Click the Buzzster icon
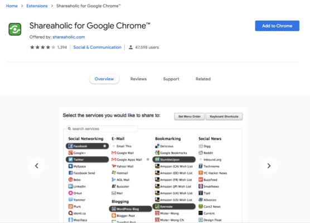Screen dimensions: 310x223 pos(114,186)
